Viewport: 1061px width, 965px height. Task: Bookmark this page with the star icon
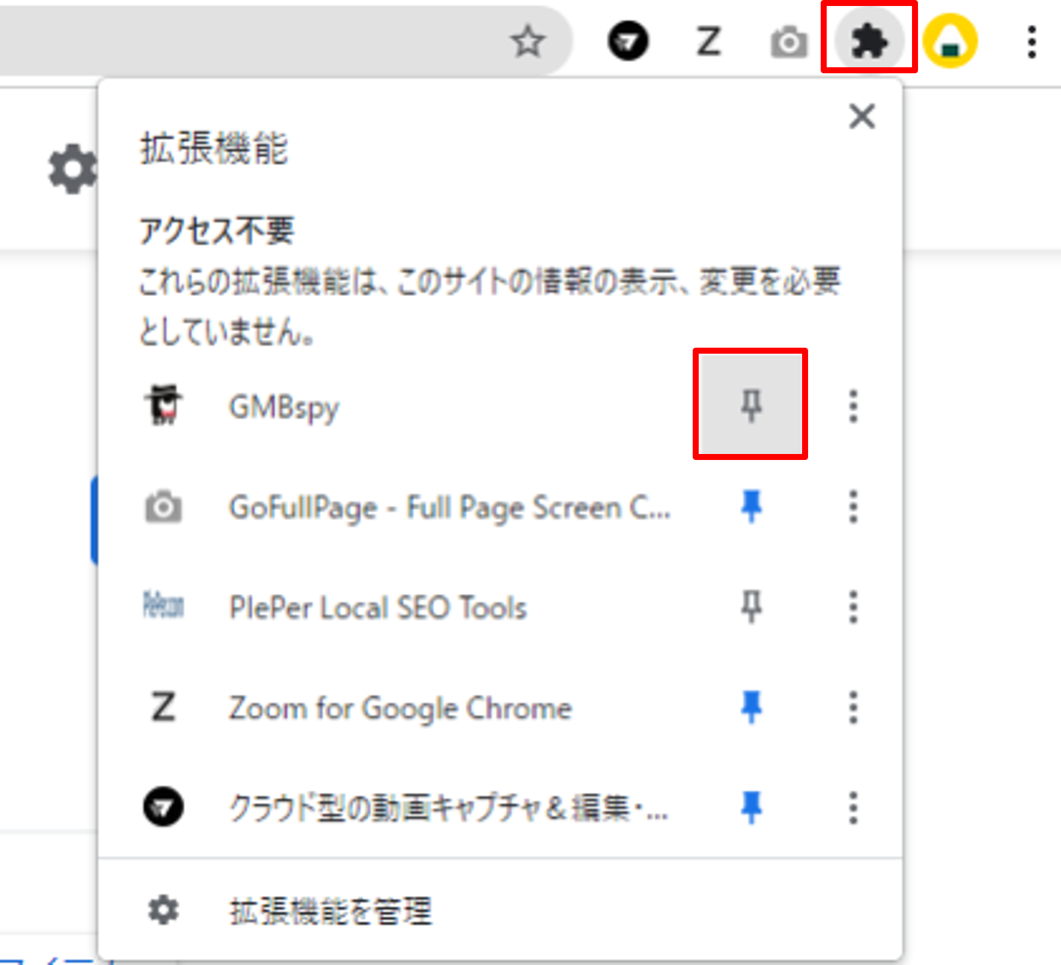(528, 41)
